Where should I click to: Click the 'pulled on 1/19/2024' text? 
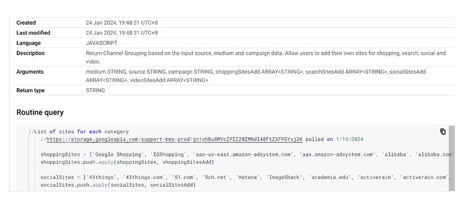[x=334, y=139]
